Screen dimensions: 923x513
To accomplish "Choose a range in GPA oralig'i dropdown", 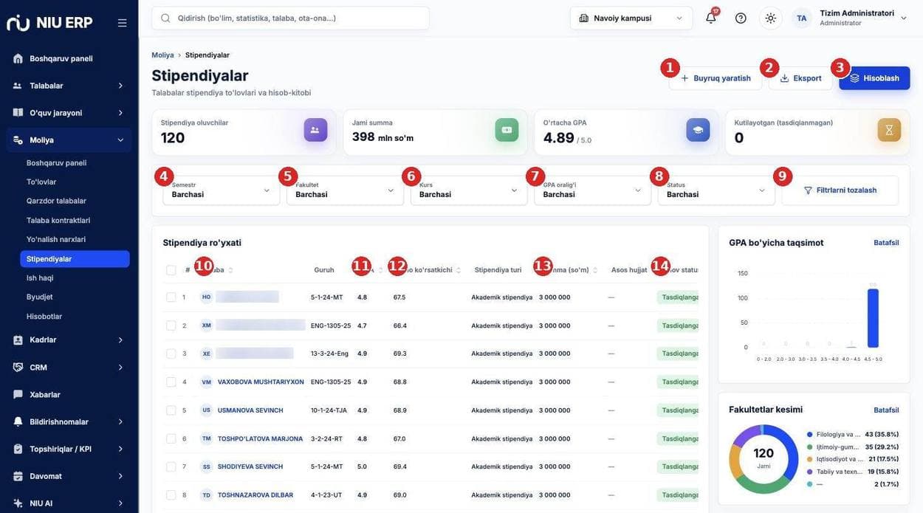I will (x=593, y=190).
